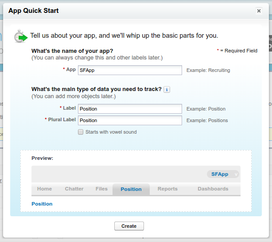Screen dimensions: 272x242
Task: Click the stopwatch quick start icon
Action: point(19,36)
